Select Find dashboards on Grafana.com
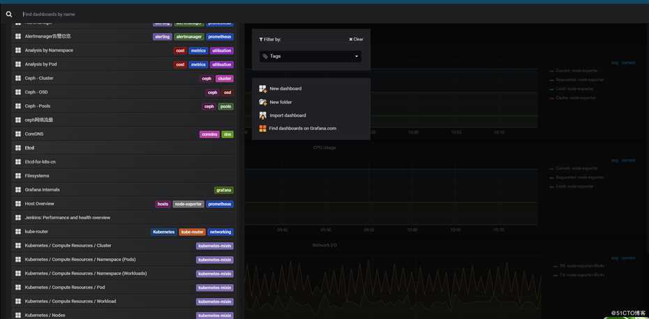Viewport: 649px width, 319px height. (303, 128)
